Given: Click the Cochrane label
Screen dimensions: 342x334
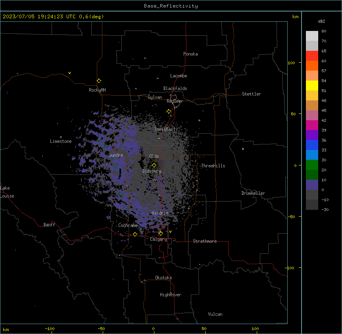Looking at the screenshot, I should (x=128, y=225).
